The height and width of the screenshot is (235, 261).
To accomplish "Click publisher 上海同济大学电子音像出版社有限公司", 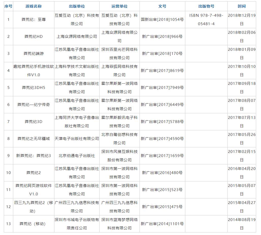I will tap(77, 122).
